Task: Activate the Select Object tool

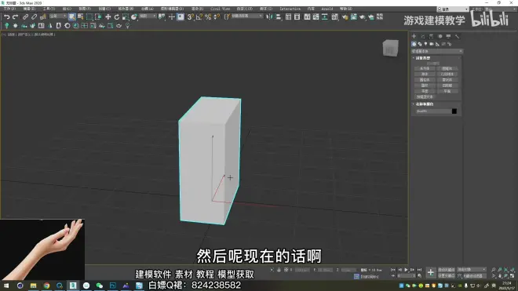Action: [71, 16]
